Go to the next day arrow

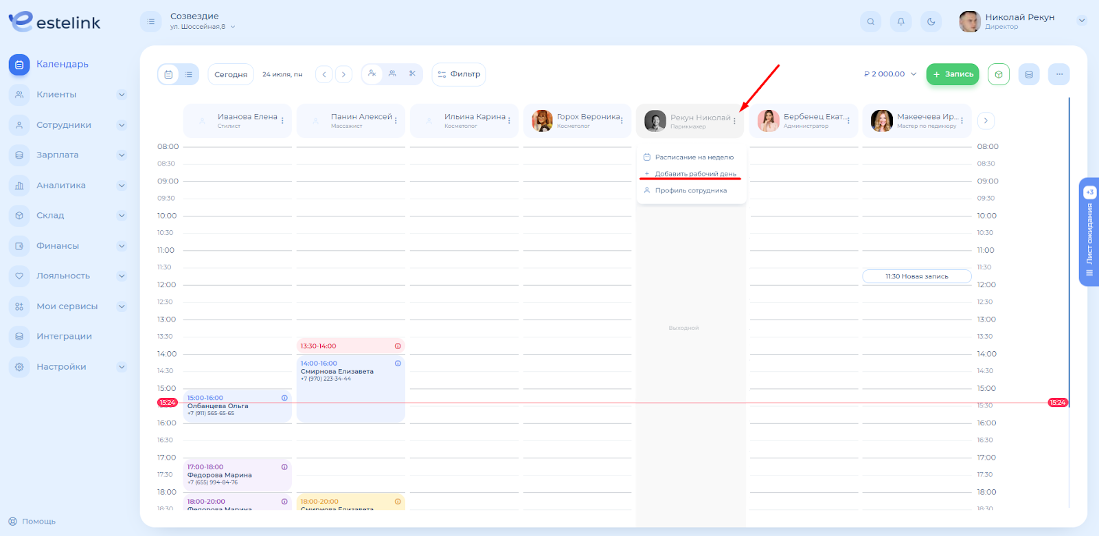(x=343, y=74)
